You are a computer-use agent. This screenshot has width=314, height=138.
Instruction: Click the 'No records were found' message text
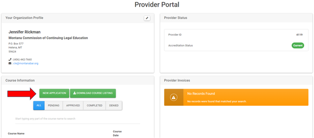pyautogui.click(x=217, y=102)
